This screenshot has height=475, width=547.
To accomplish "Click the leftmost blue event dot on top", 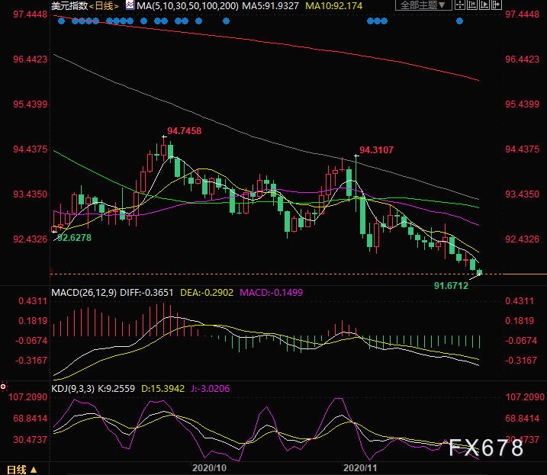I will tap(60, 21).
